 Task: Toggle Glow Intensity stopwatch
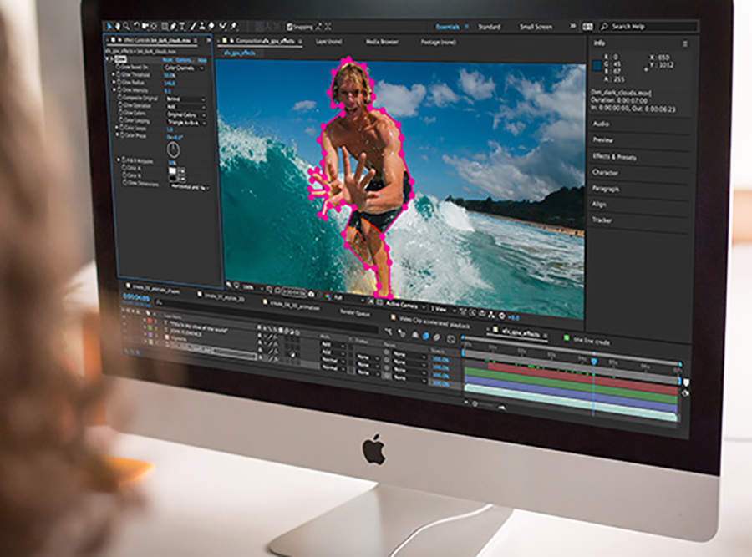tap(119, 90)
